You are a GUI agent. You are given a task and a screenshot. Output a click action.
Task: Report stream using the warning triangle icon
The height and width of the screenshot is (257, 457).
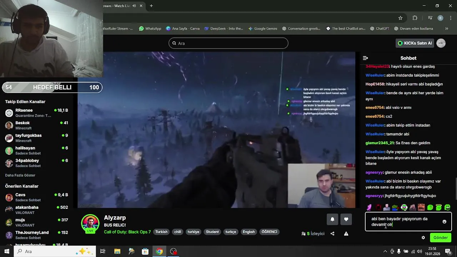click(x=346, y=234)
